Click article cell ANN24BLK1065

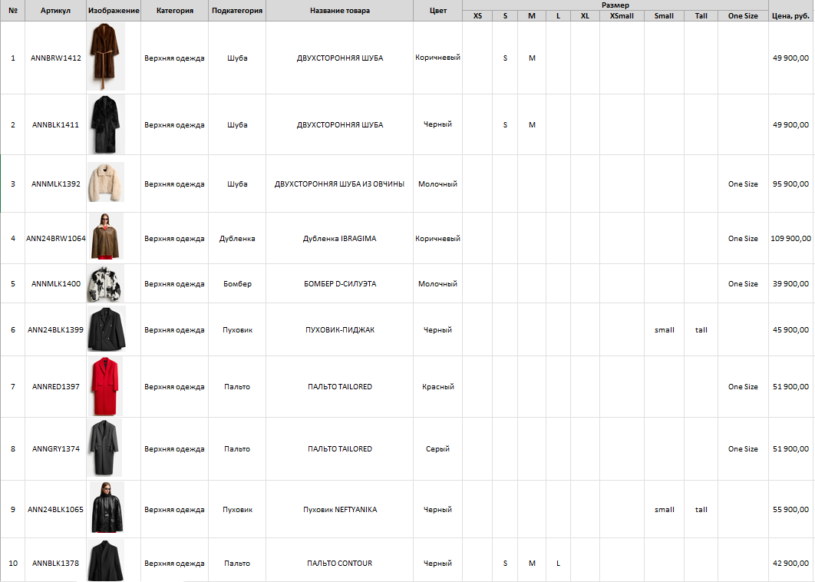pyautogui.click(x=55, y=509)
